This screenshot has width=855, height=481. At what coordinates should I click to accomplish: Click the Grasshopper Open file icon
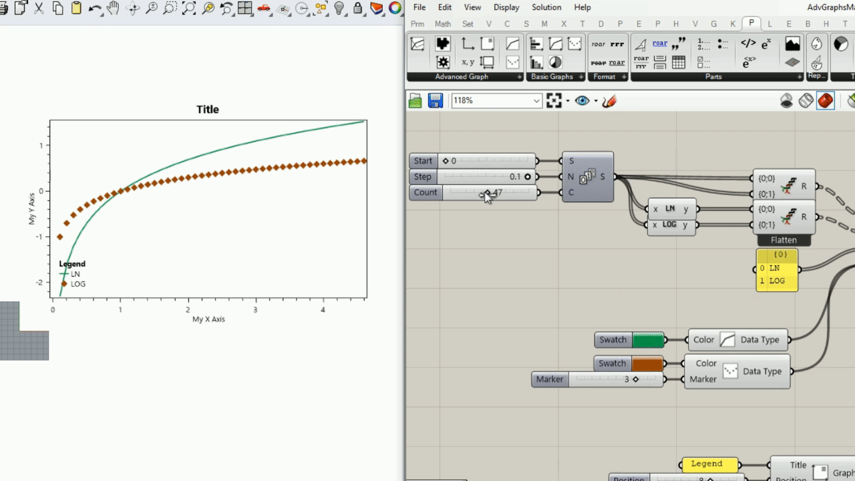coord(415,101)
